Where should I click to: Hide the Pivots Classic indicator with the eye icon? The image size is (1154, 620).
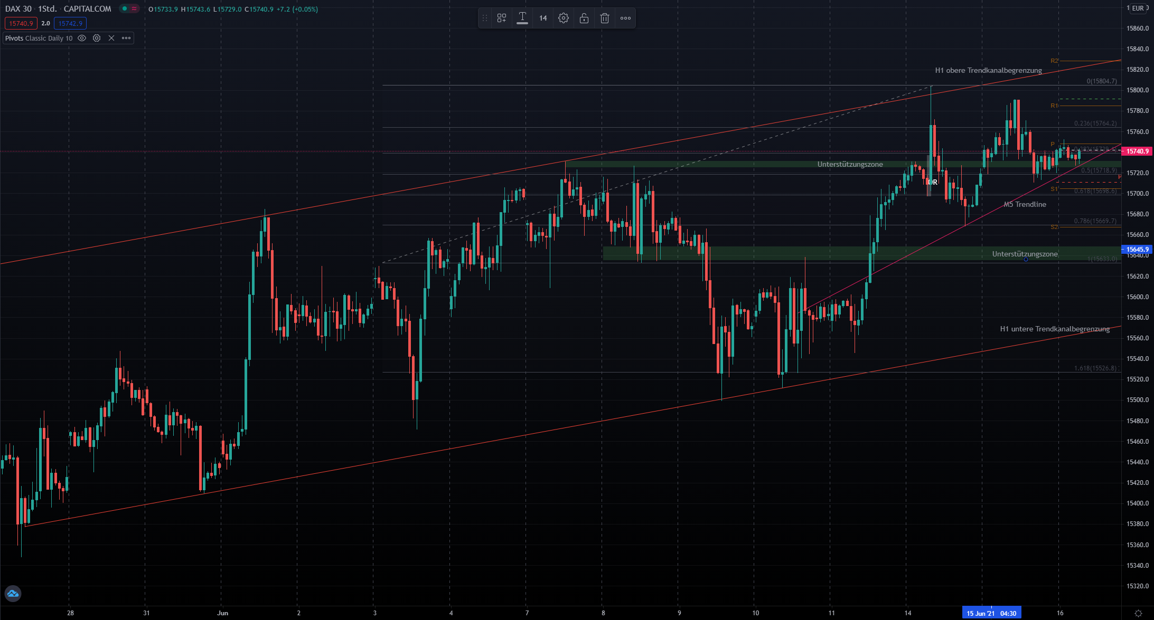point(82,38)
